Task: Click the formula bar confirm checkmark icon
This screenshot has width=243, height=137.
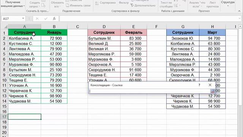Action: pos(46,19)
